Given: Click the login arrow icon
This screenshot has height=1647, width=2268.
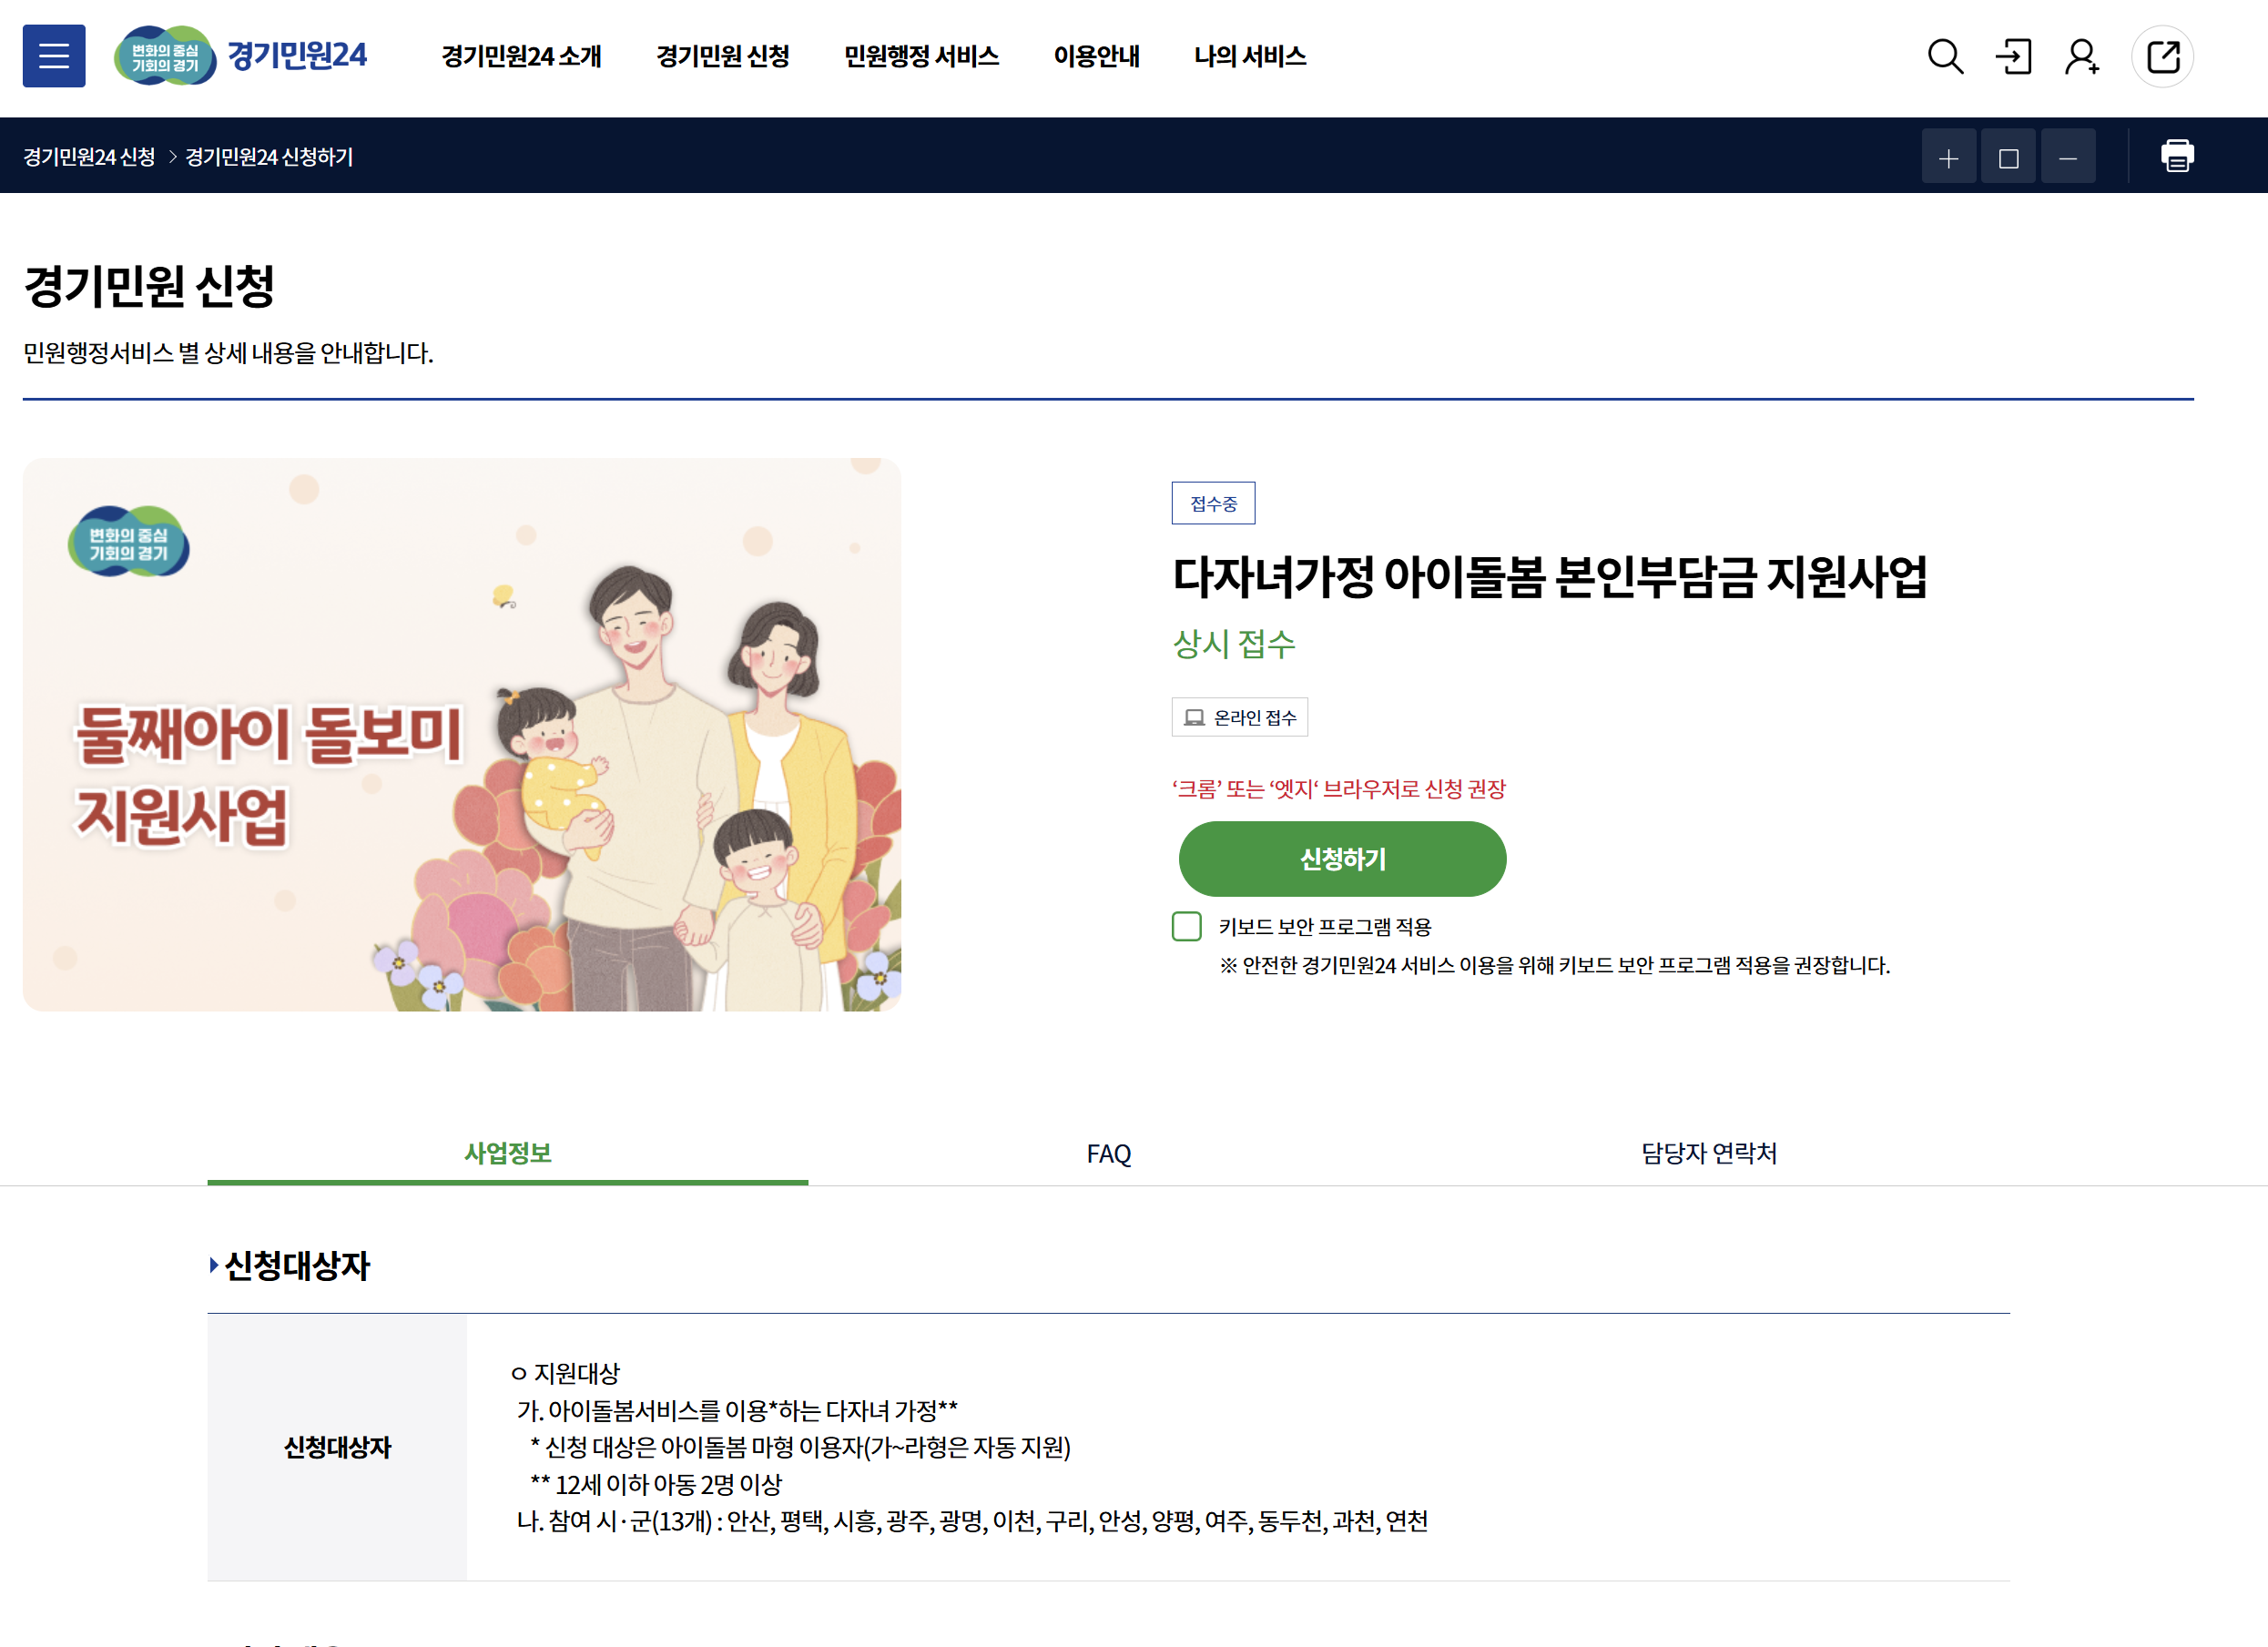Looking at the screenshot, I should pos(2013,56).
